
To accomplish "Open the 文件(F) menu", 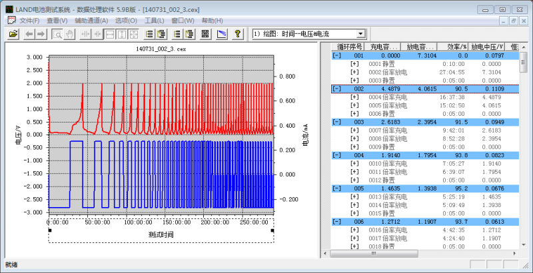I will [29, 21].
